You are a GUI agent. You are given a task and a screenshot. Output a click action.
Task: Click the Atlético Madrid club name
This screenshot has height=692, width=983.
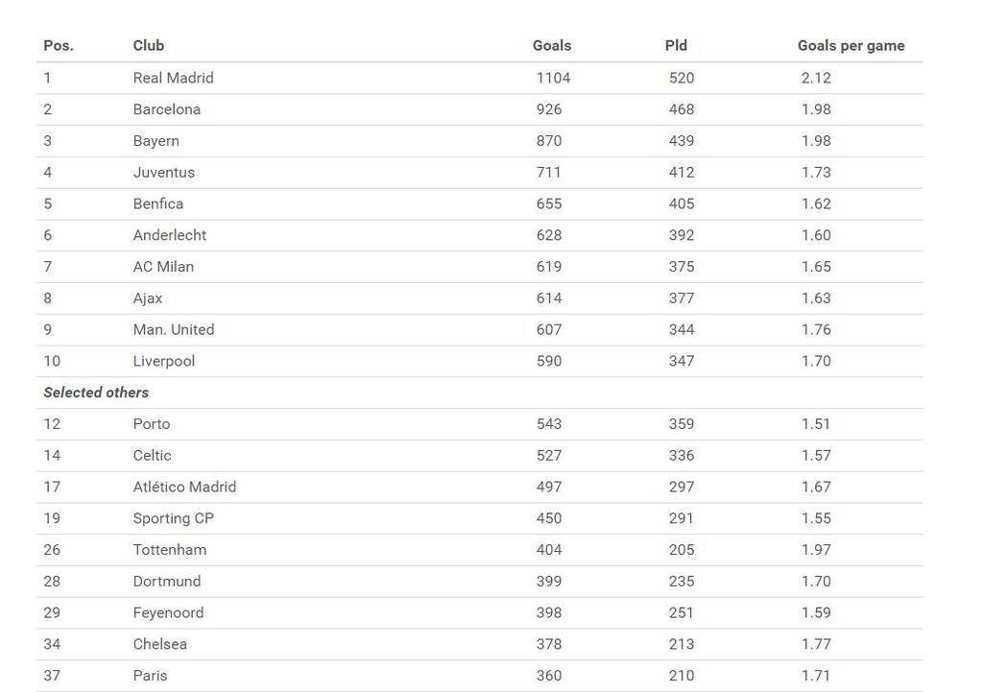(184, 487)
